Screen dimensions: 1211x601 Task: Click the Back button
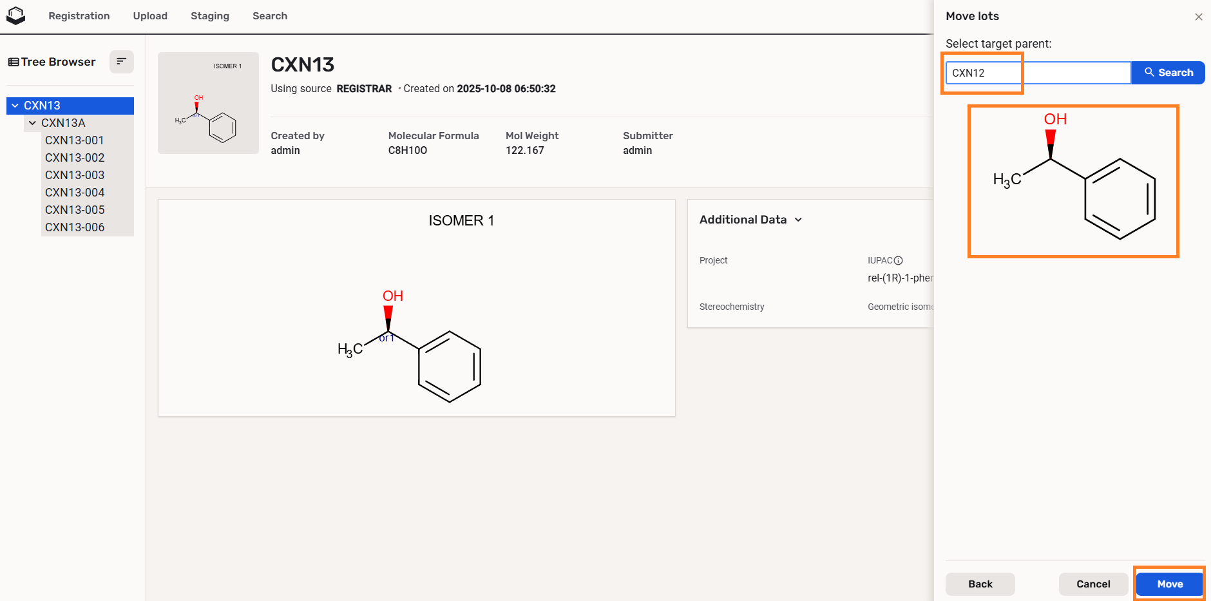tap(980, 584)
